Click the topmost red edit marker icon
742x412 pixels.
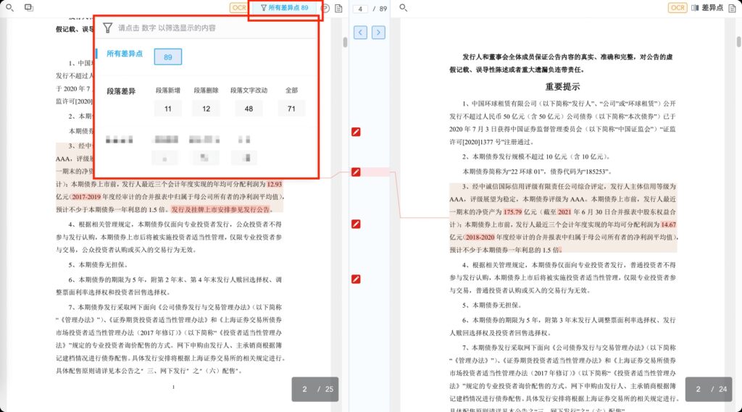356,132
